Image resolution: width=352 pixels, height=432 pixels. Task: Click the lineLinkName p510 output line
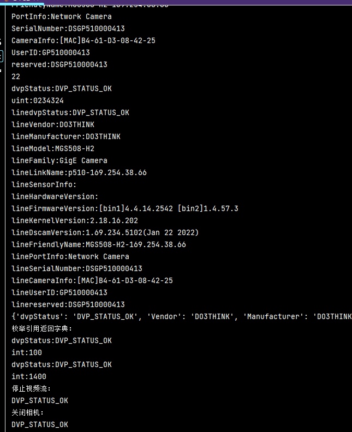(x=79, y=172)
